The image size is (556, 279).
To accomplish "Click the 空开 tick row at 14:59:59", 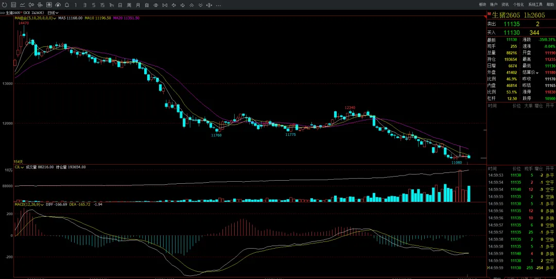I will [521, 260].
